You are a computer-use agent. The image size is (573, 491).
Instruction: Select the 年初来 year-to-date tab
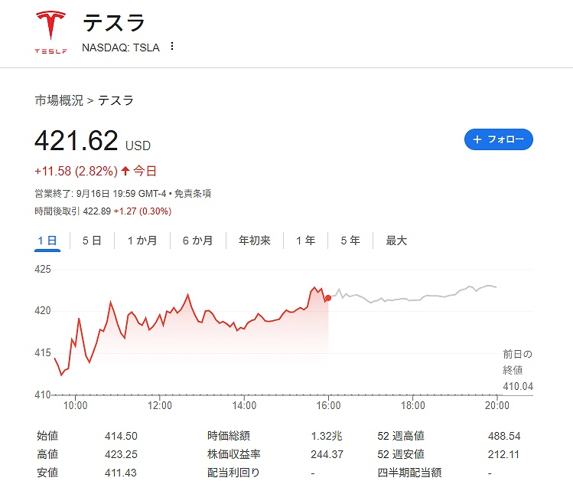click(x=255, y=241)
